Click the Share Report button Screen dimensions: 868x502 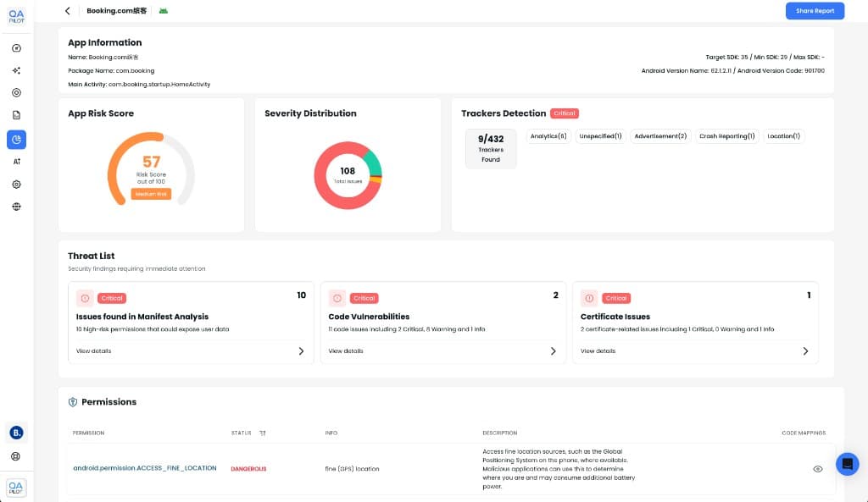click(815, 10)
